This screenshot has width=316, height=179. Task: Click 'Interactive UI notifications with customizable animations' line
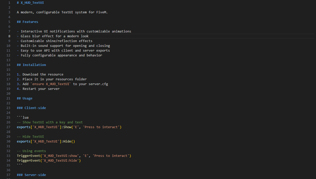tap(74, 31)
